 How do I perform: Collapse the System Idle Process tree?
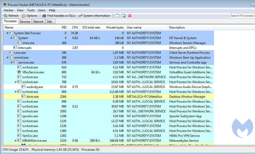click(x=7, y=33)
